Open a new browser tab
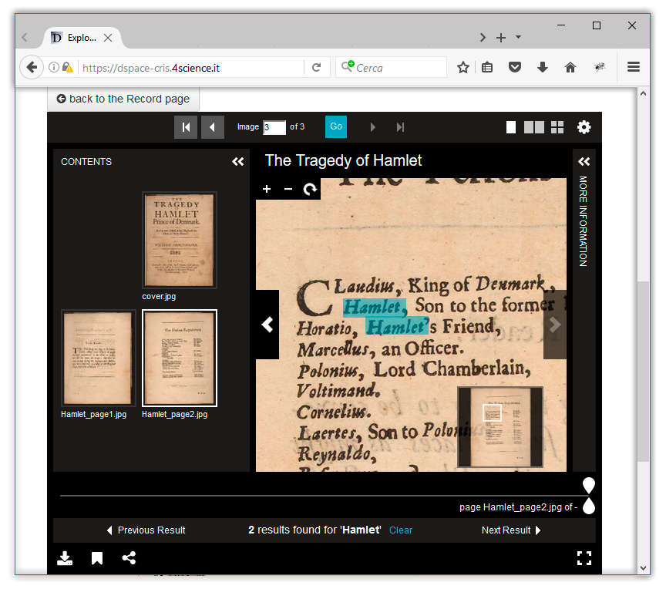Image resolution: width=666 pixels, height=589 pixels. [501, 38]
